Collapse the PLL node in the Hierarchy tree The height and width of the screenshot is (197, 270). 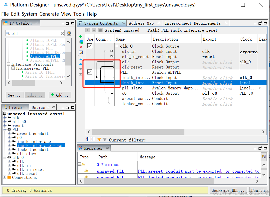5,130
